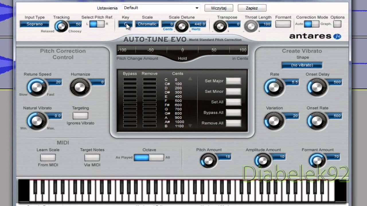Click the Scale Detune knob

181,26
